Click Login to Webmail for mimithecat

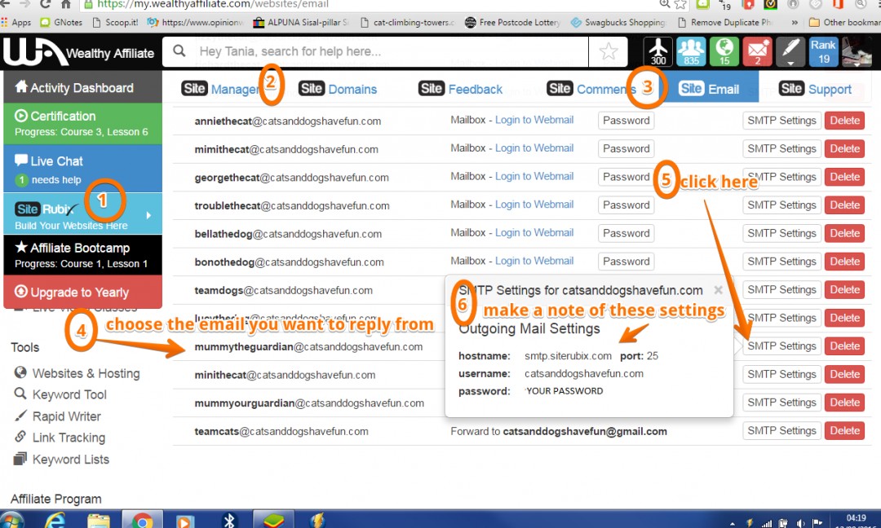pyautogui.click(x=533, y=148)
